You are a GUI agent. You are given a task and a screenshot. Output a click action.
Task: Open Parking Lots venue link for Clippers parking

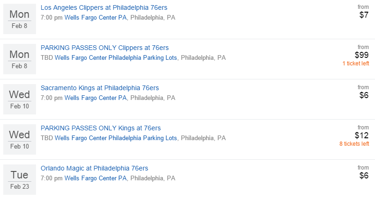click(116, 58)
